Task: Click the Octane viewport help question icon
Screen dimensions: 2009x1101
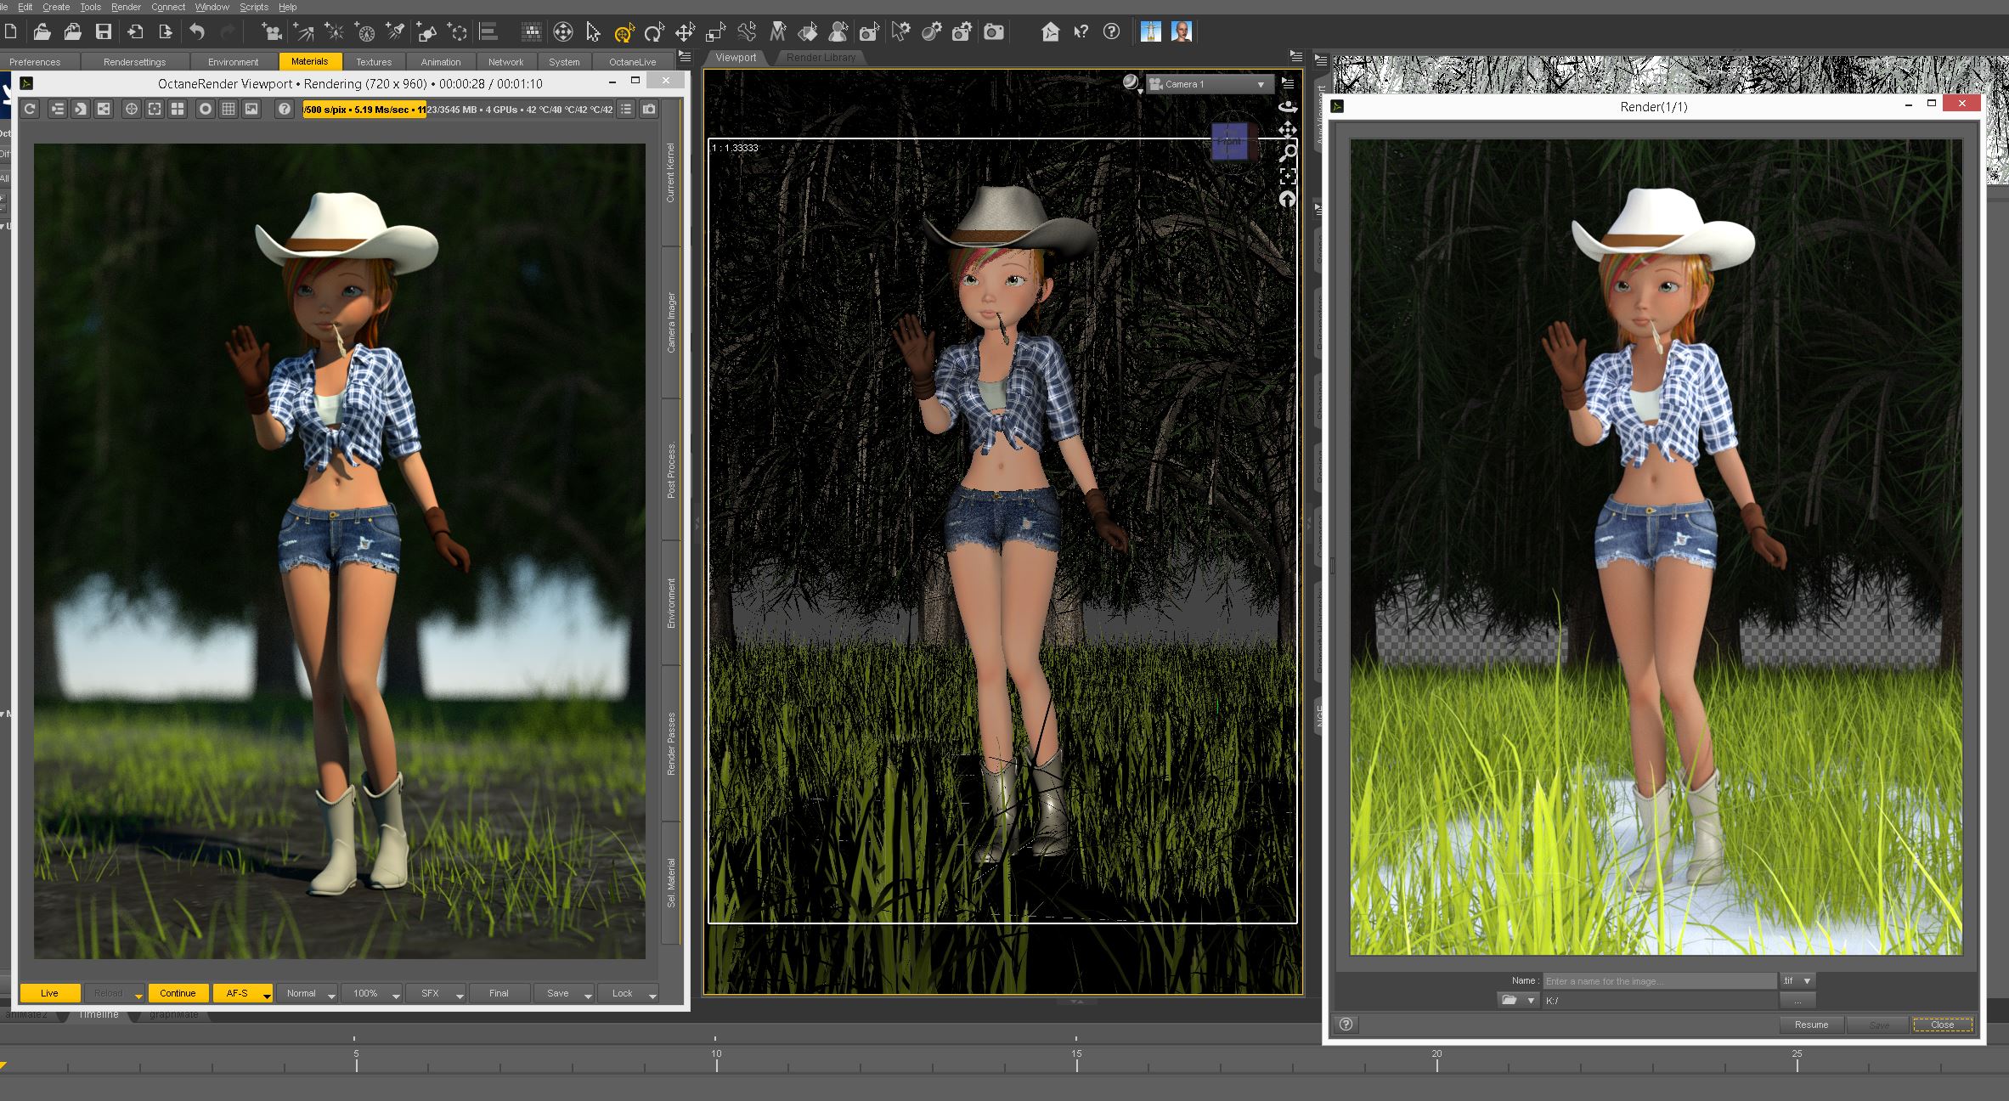Action: point(285,109)
